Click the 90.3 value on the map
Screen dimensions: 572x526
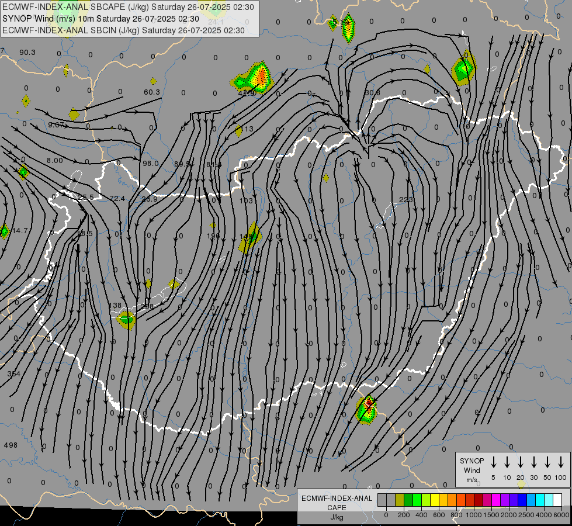point(27,53)
